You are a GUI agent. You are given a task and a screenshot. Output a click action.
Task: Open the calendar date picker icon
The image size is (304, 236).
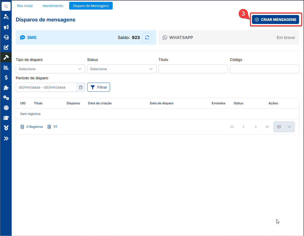coord(81,87)
